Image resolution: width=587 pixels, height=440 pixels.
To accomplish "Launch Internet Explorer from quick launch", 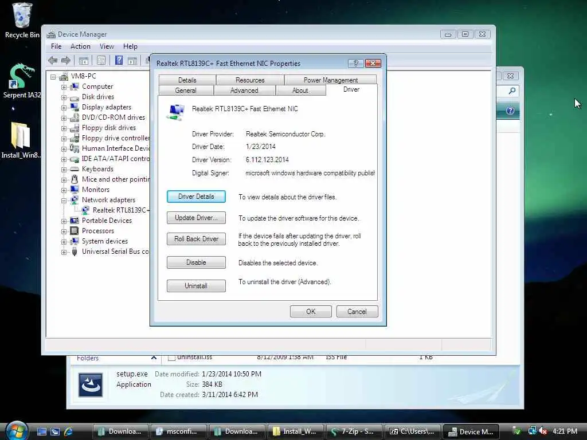I will (x=69, y=432).
